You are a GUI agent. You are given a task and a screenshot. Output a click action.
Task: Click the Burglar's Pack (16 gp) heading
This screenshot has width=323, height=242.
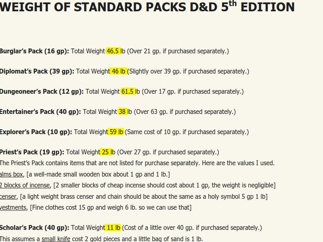35,51
